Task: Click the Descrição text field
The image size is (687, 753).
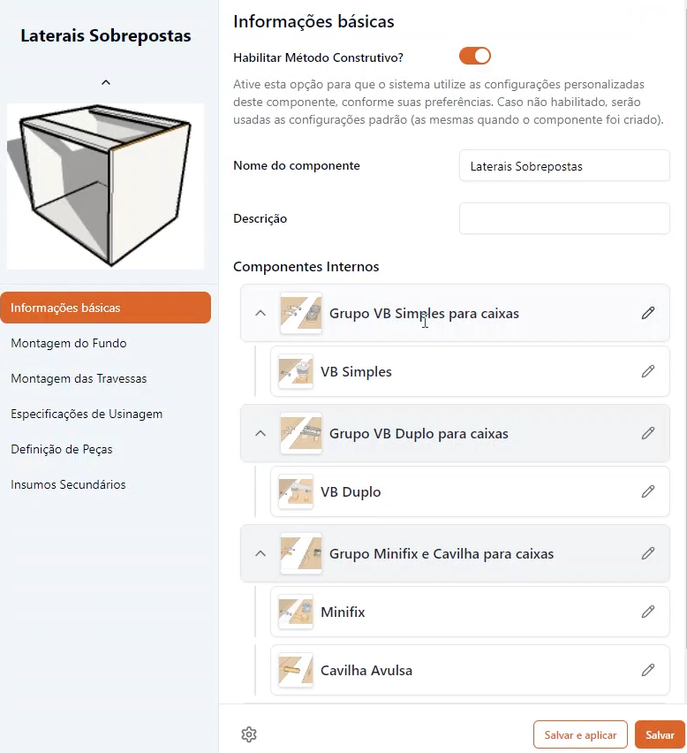Action: pos(564,218)
